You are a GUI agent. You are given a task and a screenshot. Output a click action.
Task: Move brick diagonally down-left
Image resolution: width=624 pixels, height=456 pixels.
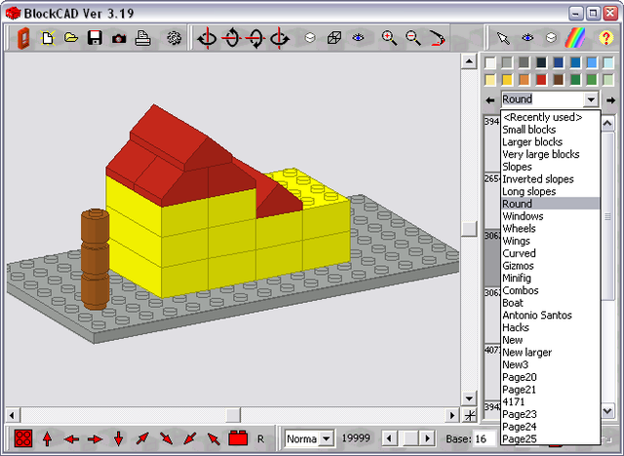pyautogui.click(x=190, y=438)
